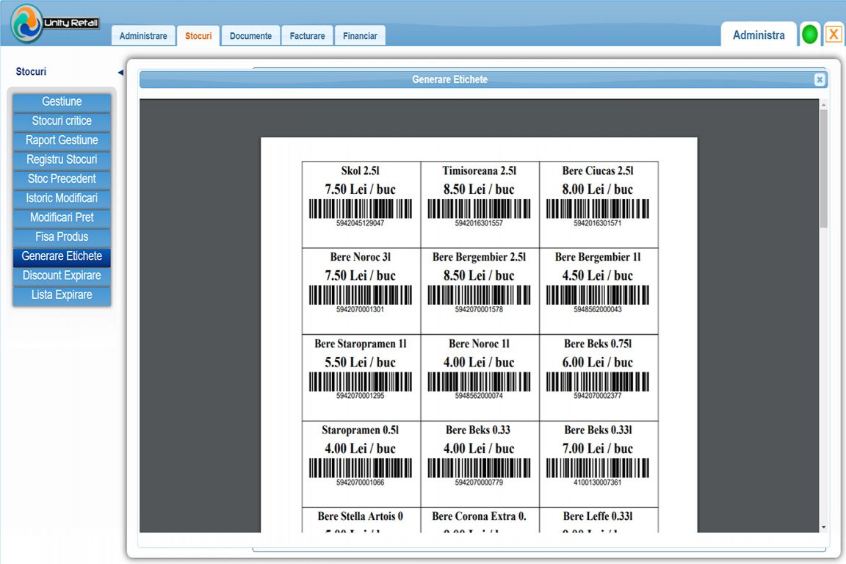The width and height of the screenshot is (846, 564).
Task: Click the Unity Retail logo icon
Action: click(26, 23)
